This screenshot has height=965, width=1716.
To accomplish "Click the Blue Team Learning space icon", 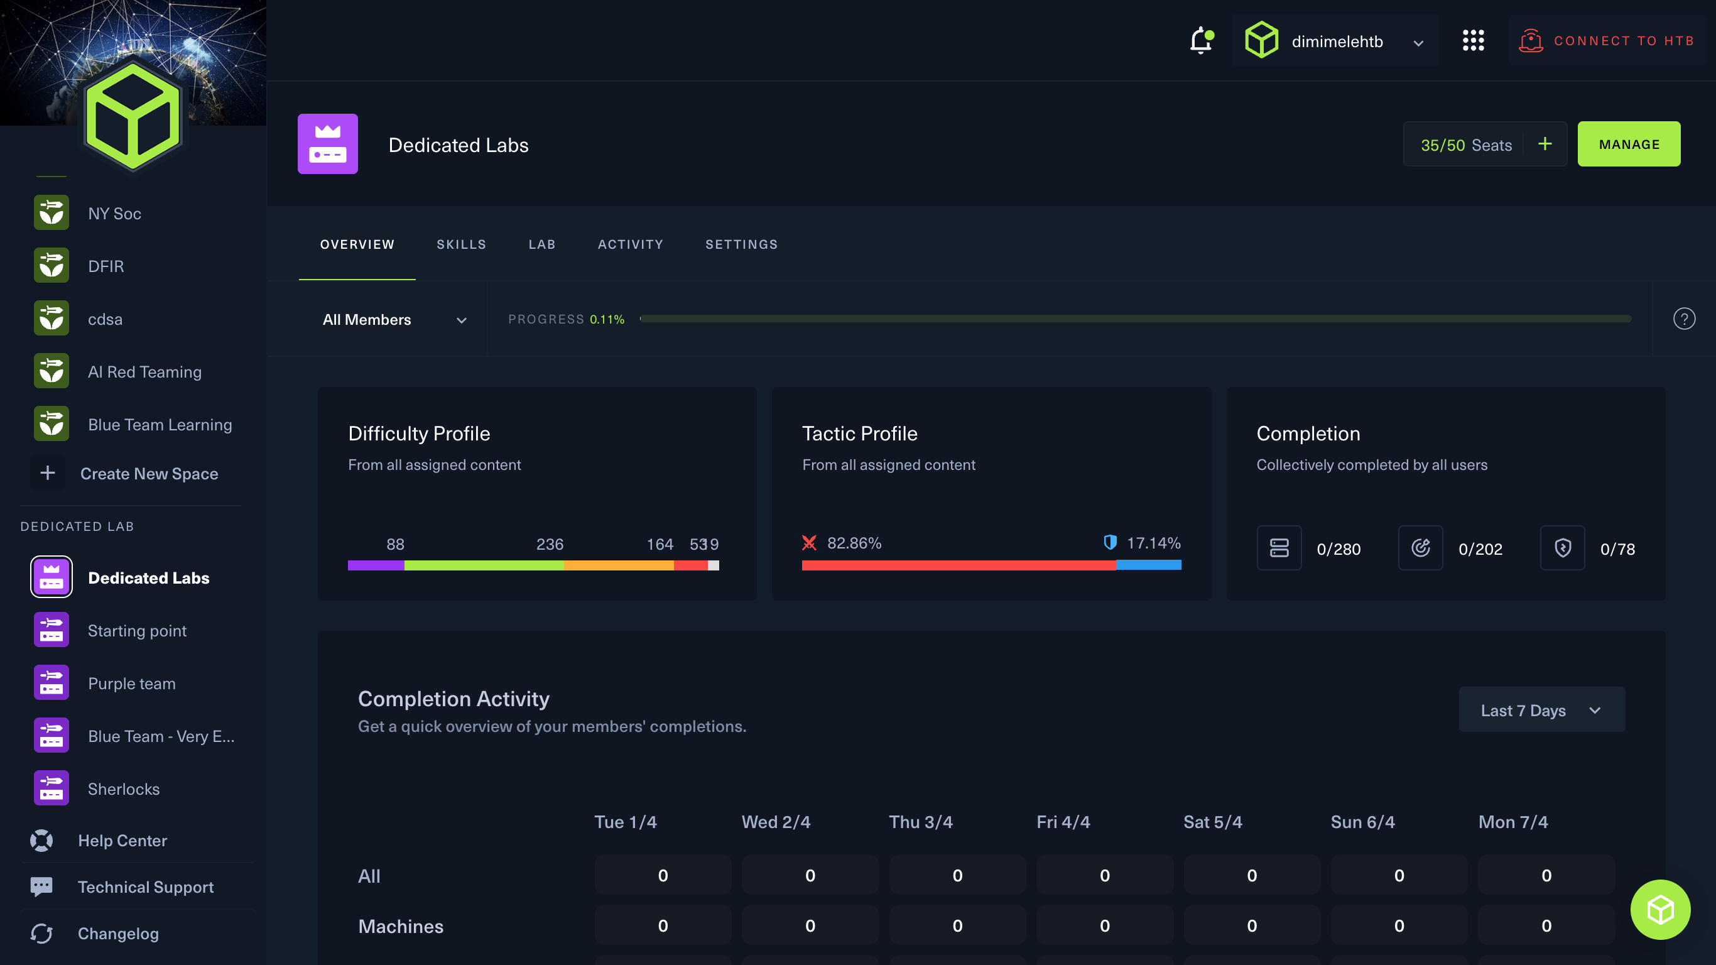I will [52, 424].
